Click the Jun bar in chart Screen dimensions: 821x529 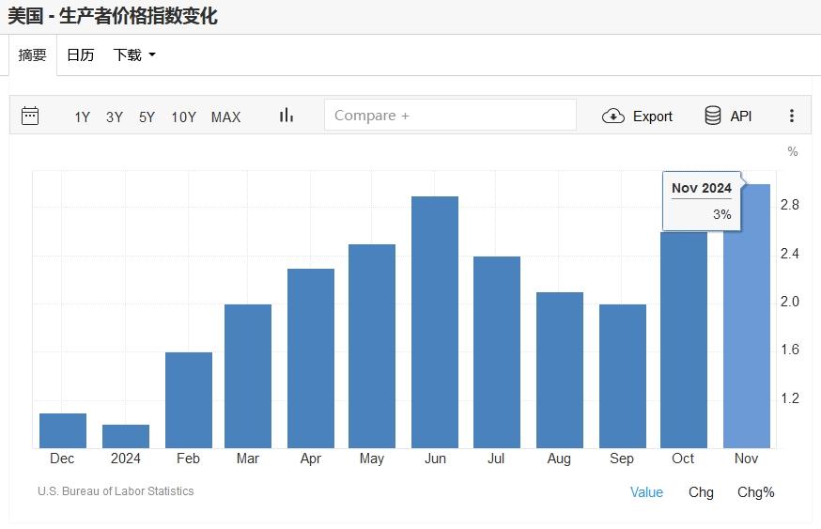435,322
